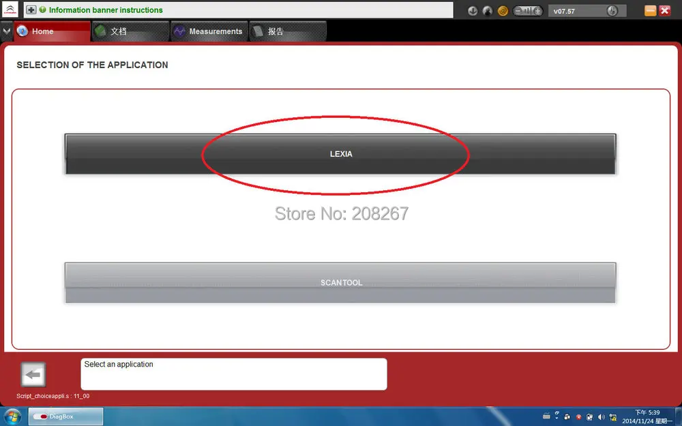Click the power plug tray icon
The height and width of the screenshot is (426, 682).
[590, 417]
